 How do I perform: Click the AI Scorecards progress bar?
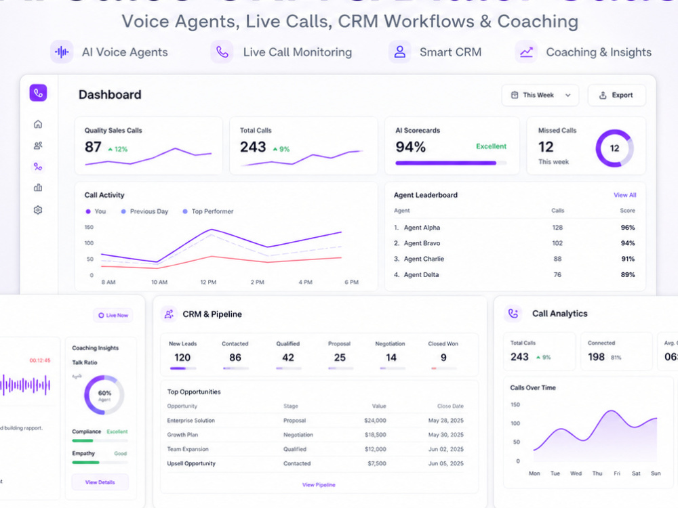(451, 163)
